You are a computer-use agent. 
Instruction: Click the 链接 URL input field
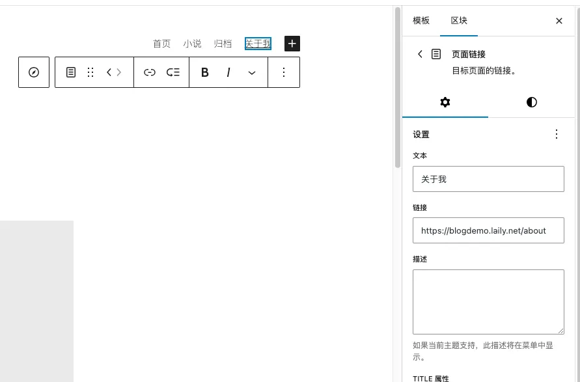tap(488, 230)
